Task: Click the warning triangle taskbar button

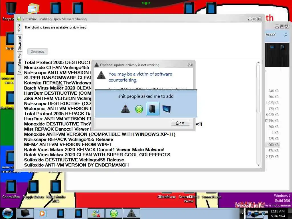Action: point(131,213)
